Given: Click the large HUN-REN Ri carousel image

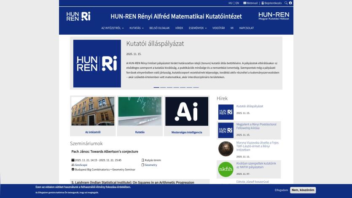Looking at the screenshot, I should pos(97,64).
